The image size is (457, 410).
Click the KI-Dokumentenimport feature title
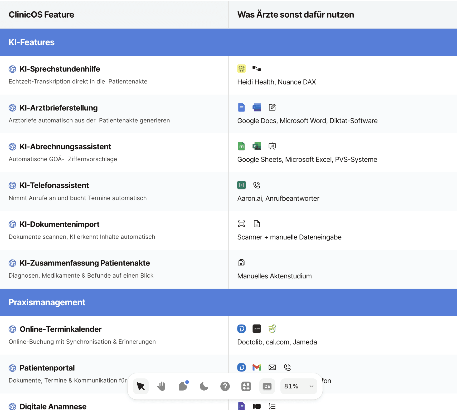[x=60, y=224]
